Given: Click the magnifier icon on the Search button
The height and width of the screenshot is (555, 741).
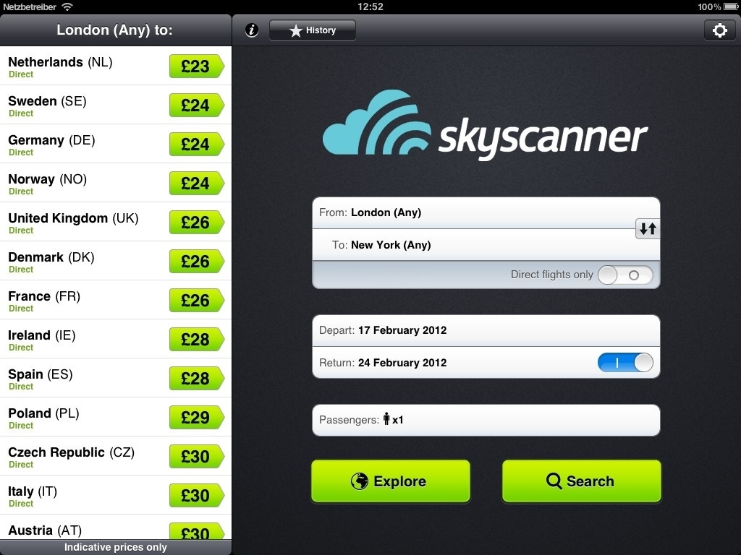Looking at the screenshot, I should tap(554, 481).
